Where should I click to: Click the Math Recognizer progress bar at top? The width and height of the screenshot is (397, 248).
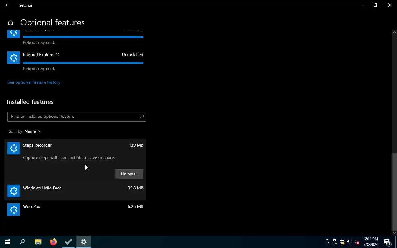(83, 37)
